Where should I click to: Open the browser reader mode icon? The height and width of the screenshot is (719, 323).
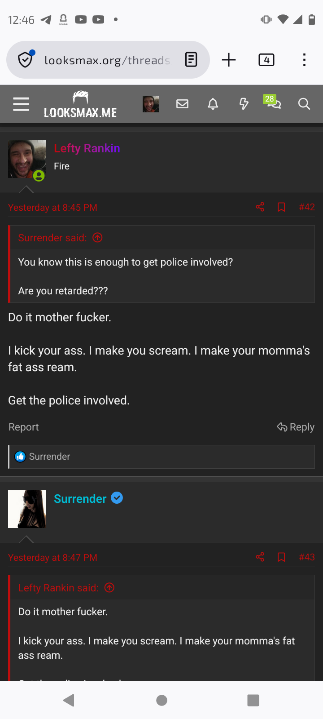click(x=191, y=59)
